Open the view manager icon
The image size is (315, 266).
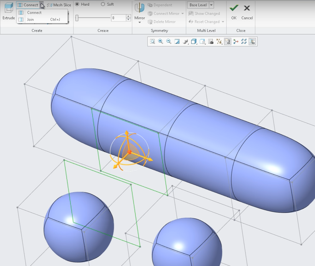[202, 42]
